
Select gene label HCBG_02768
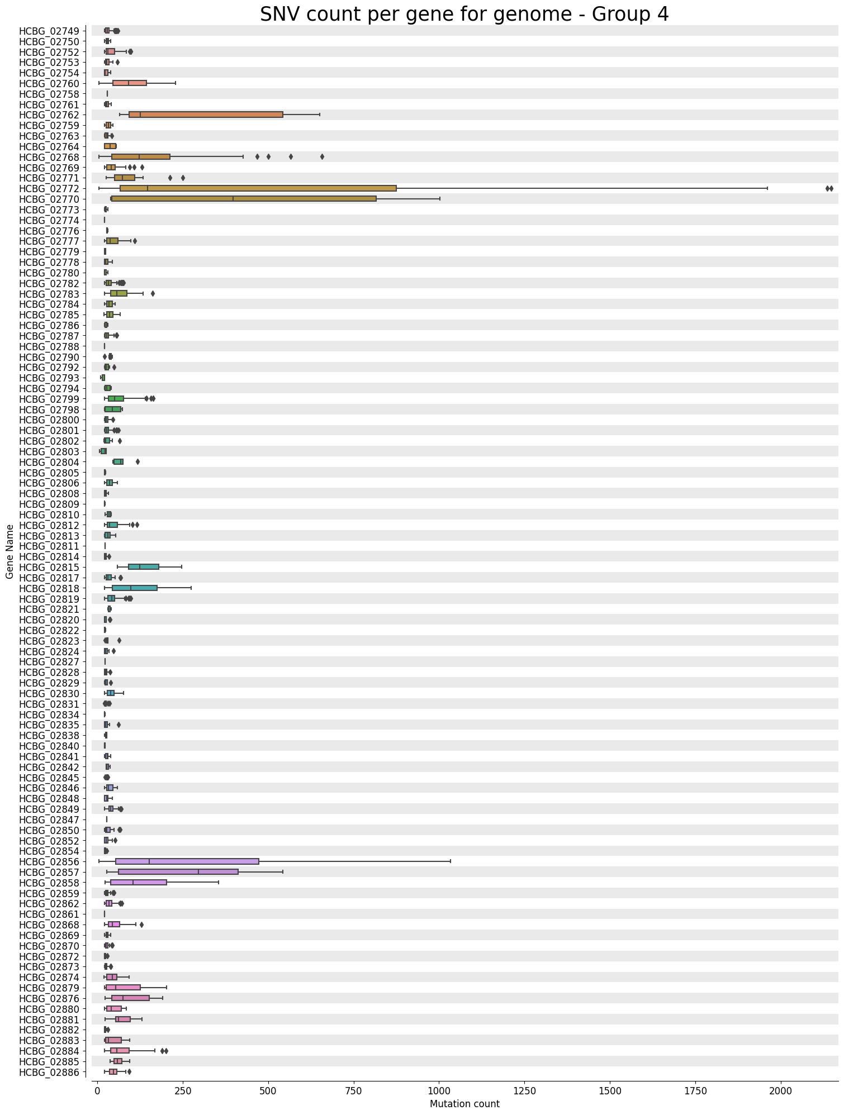point(45,157)
